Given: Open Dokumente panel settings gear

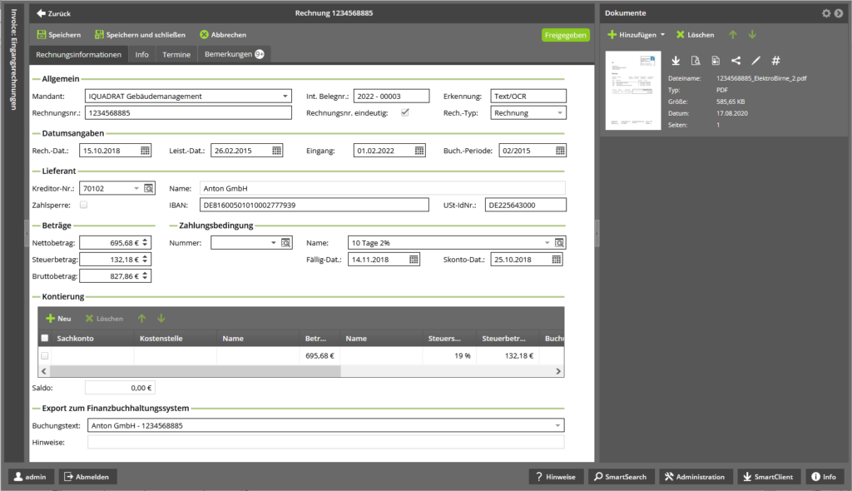Looking at the screenshot, I should (826, 13).
